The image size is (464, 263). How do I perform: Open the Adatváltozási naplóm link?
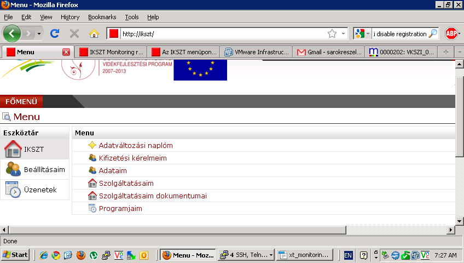click(x=136, y=145)
